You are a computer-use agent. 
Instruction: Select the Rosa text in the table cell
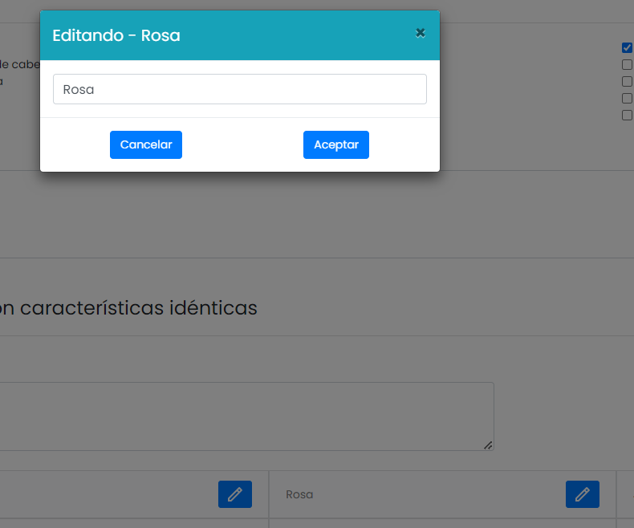click(299, 494)
